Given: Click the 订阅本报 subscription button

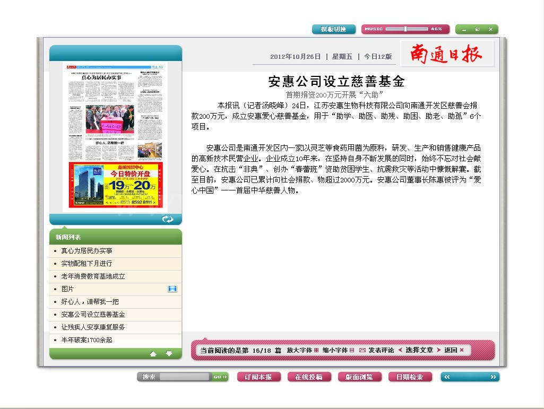Looking at the screenshot, I should 258,377.
